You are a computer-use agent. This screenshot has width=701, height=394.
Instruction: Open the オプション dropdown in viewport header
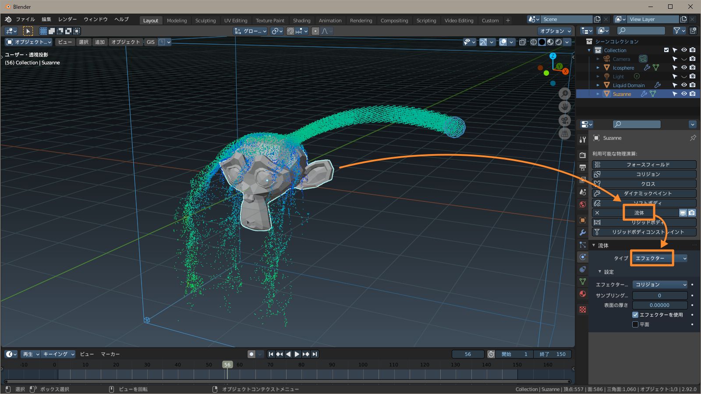coord(555,31)
